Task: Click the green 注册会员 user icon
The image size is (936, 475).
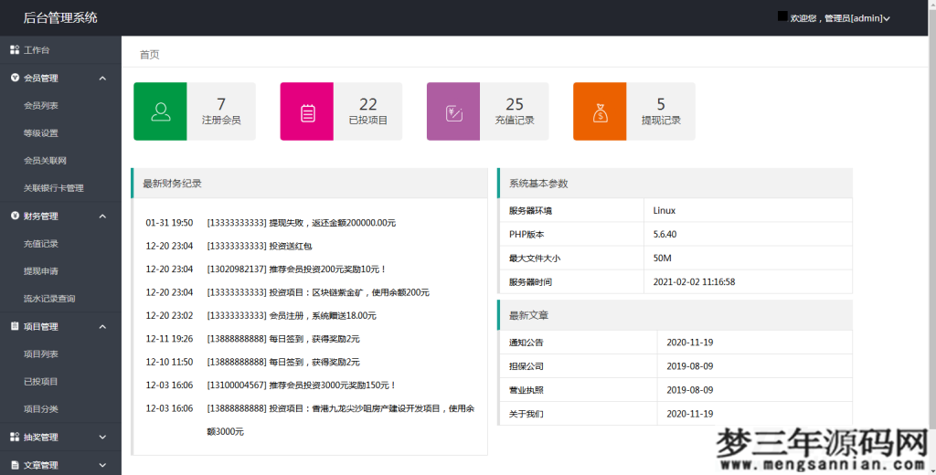Action: click(160, 111)
